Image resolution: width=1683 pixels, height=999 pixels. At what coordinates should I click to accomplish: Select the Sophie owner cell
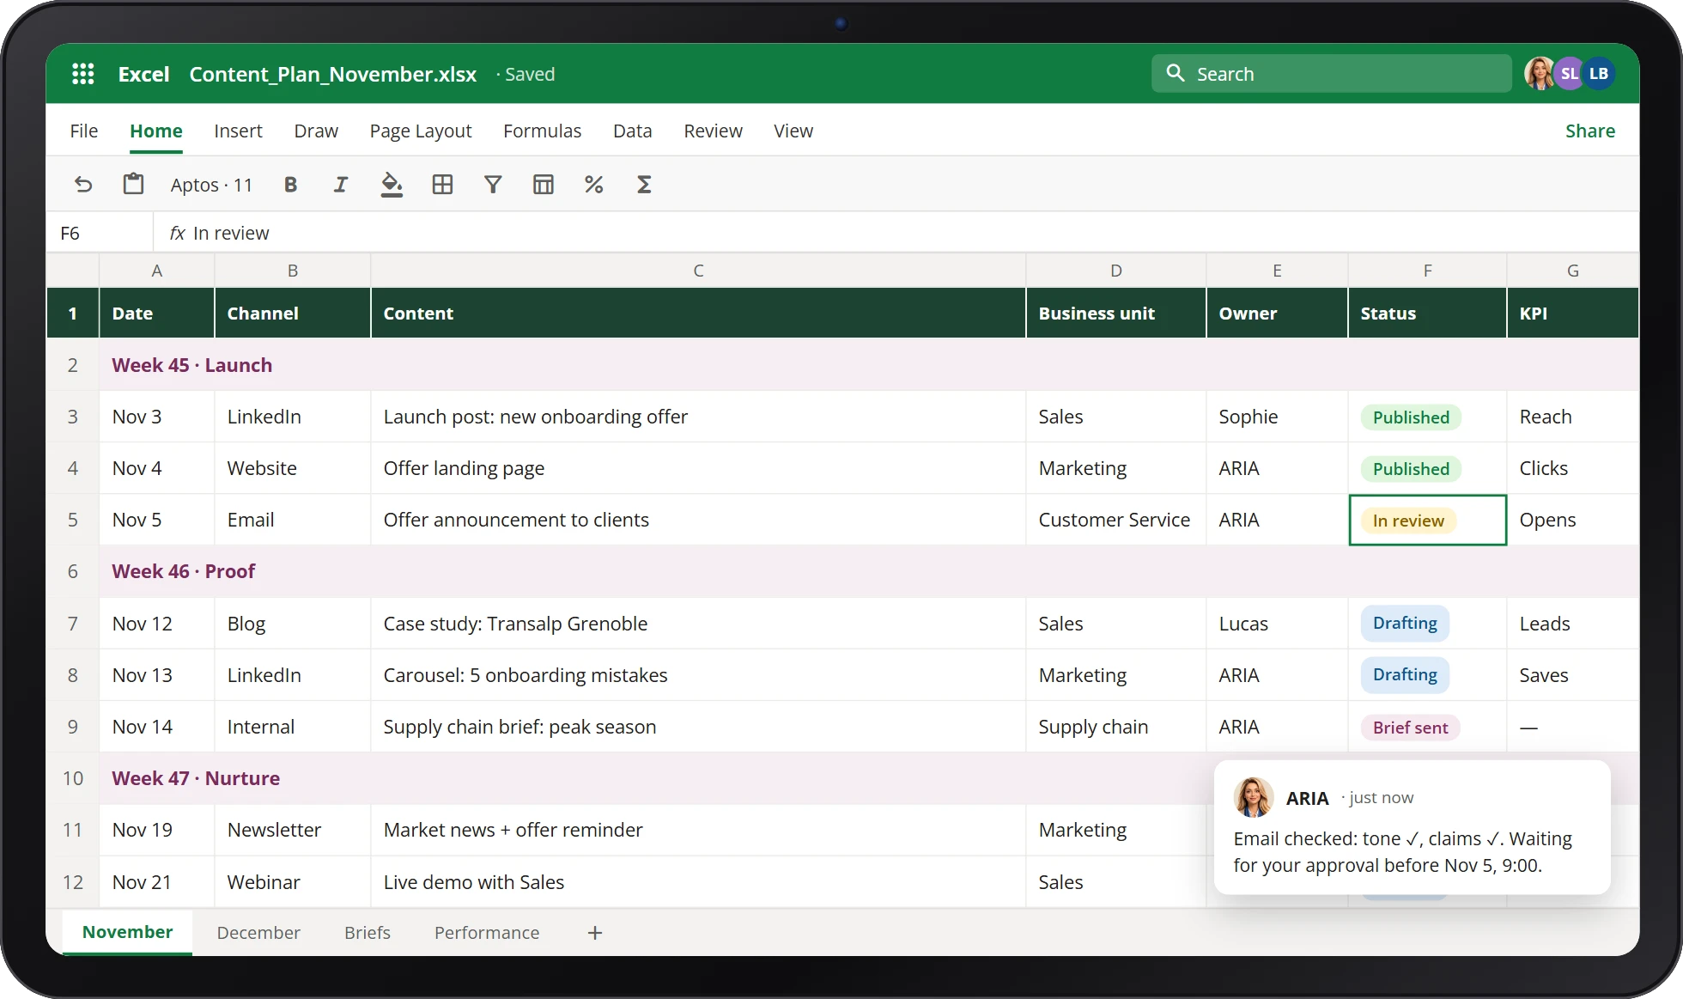[x=1277, y=417]
